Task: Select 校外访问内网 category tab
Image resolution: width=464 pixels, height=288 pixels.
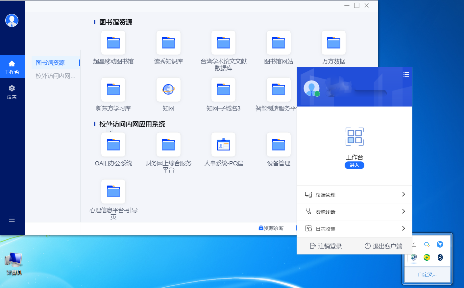Action: (x=56, y=76)
